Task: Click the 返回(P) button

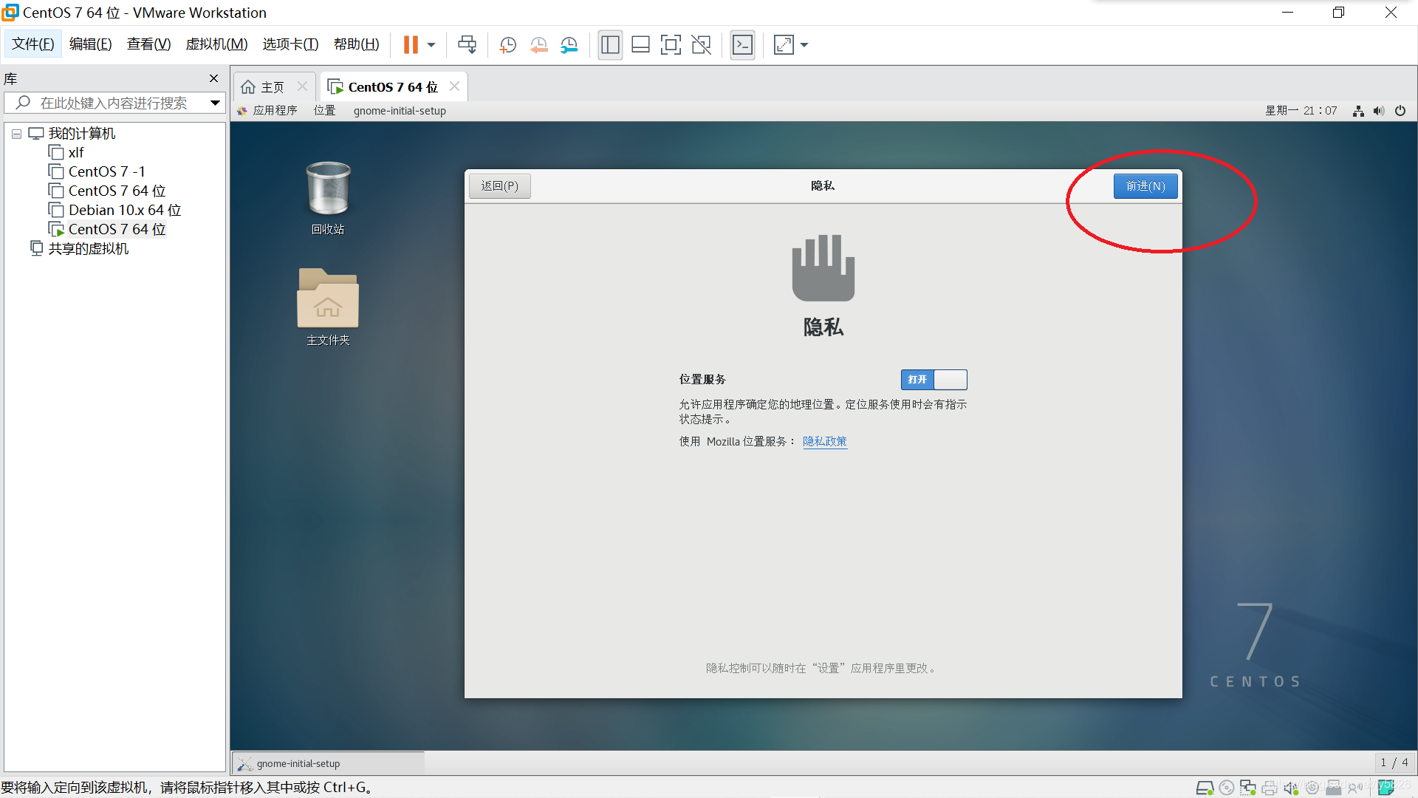Action: pyautogui.click(x=500, y=186)
